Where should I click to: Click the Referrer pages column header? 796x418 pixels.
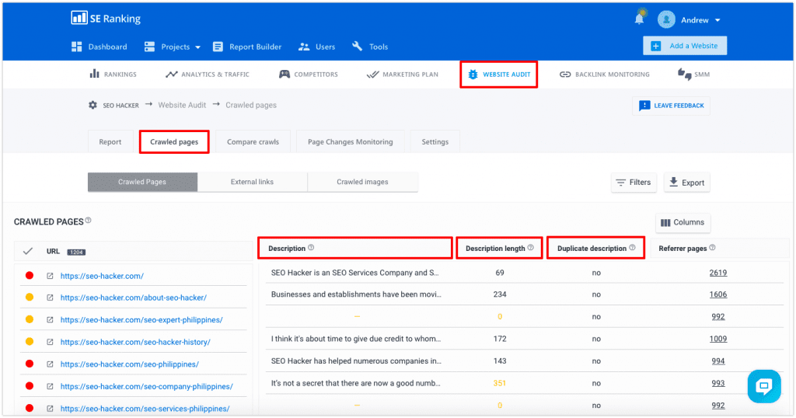[683, 249]
